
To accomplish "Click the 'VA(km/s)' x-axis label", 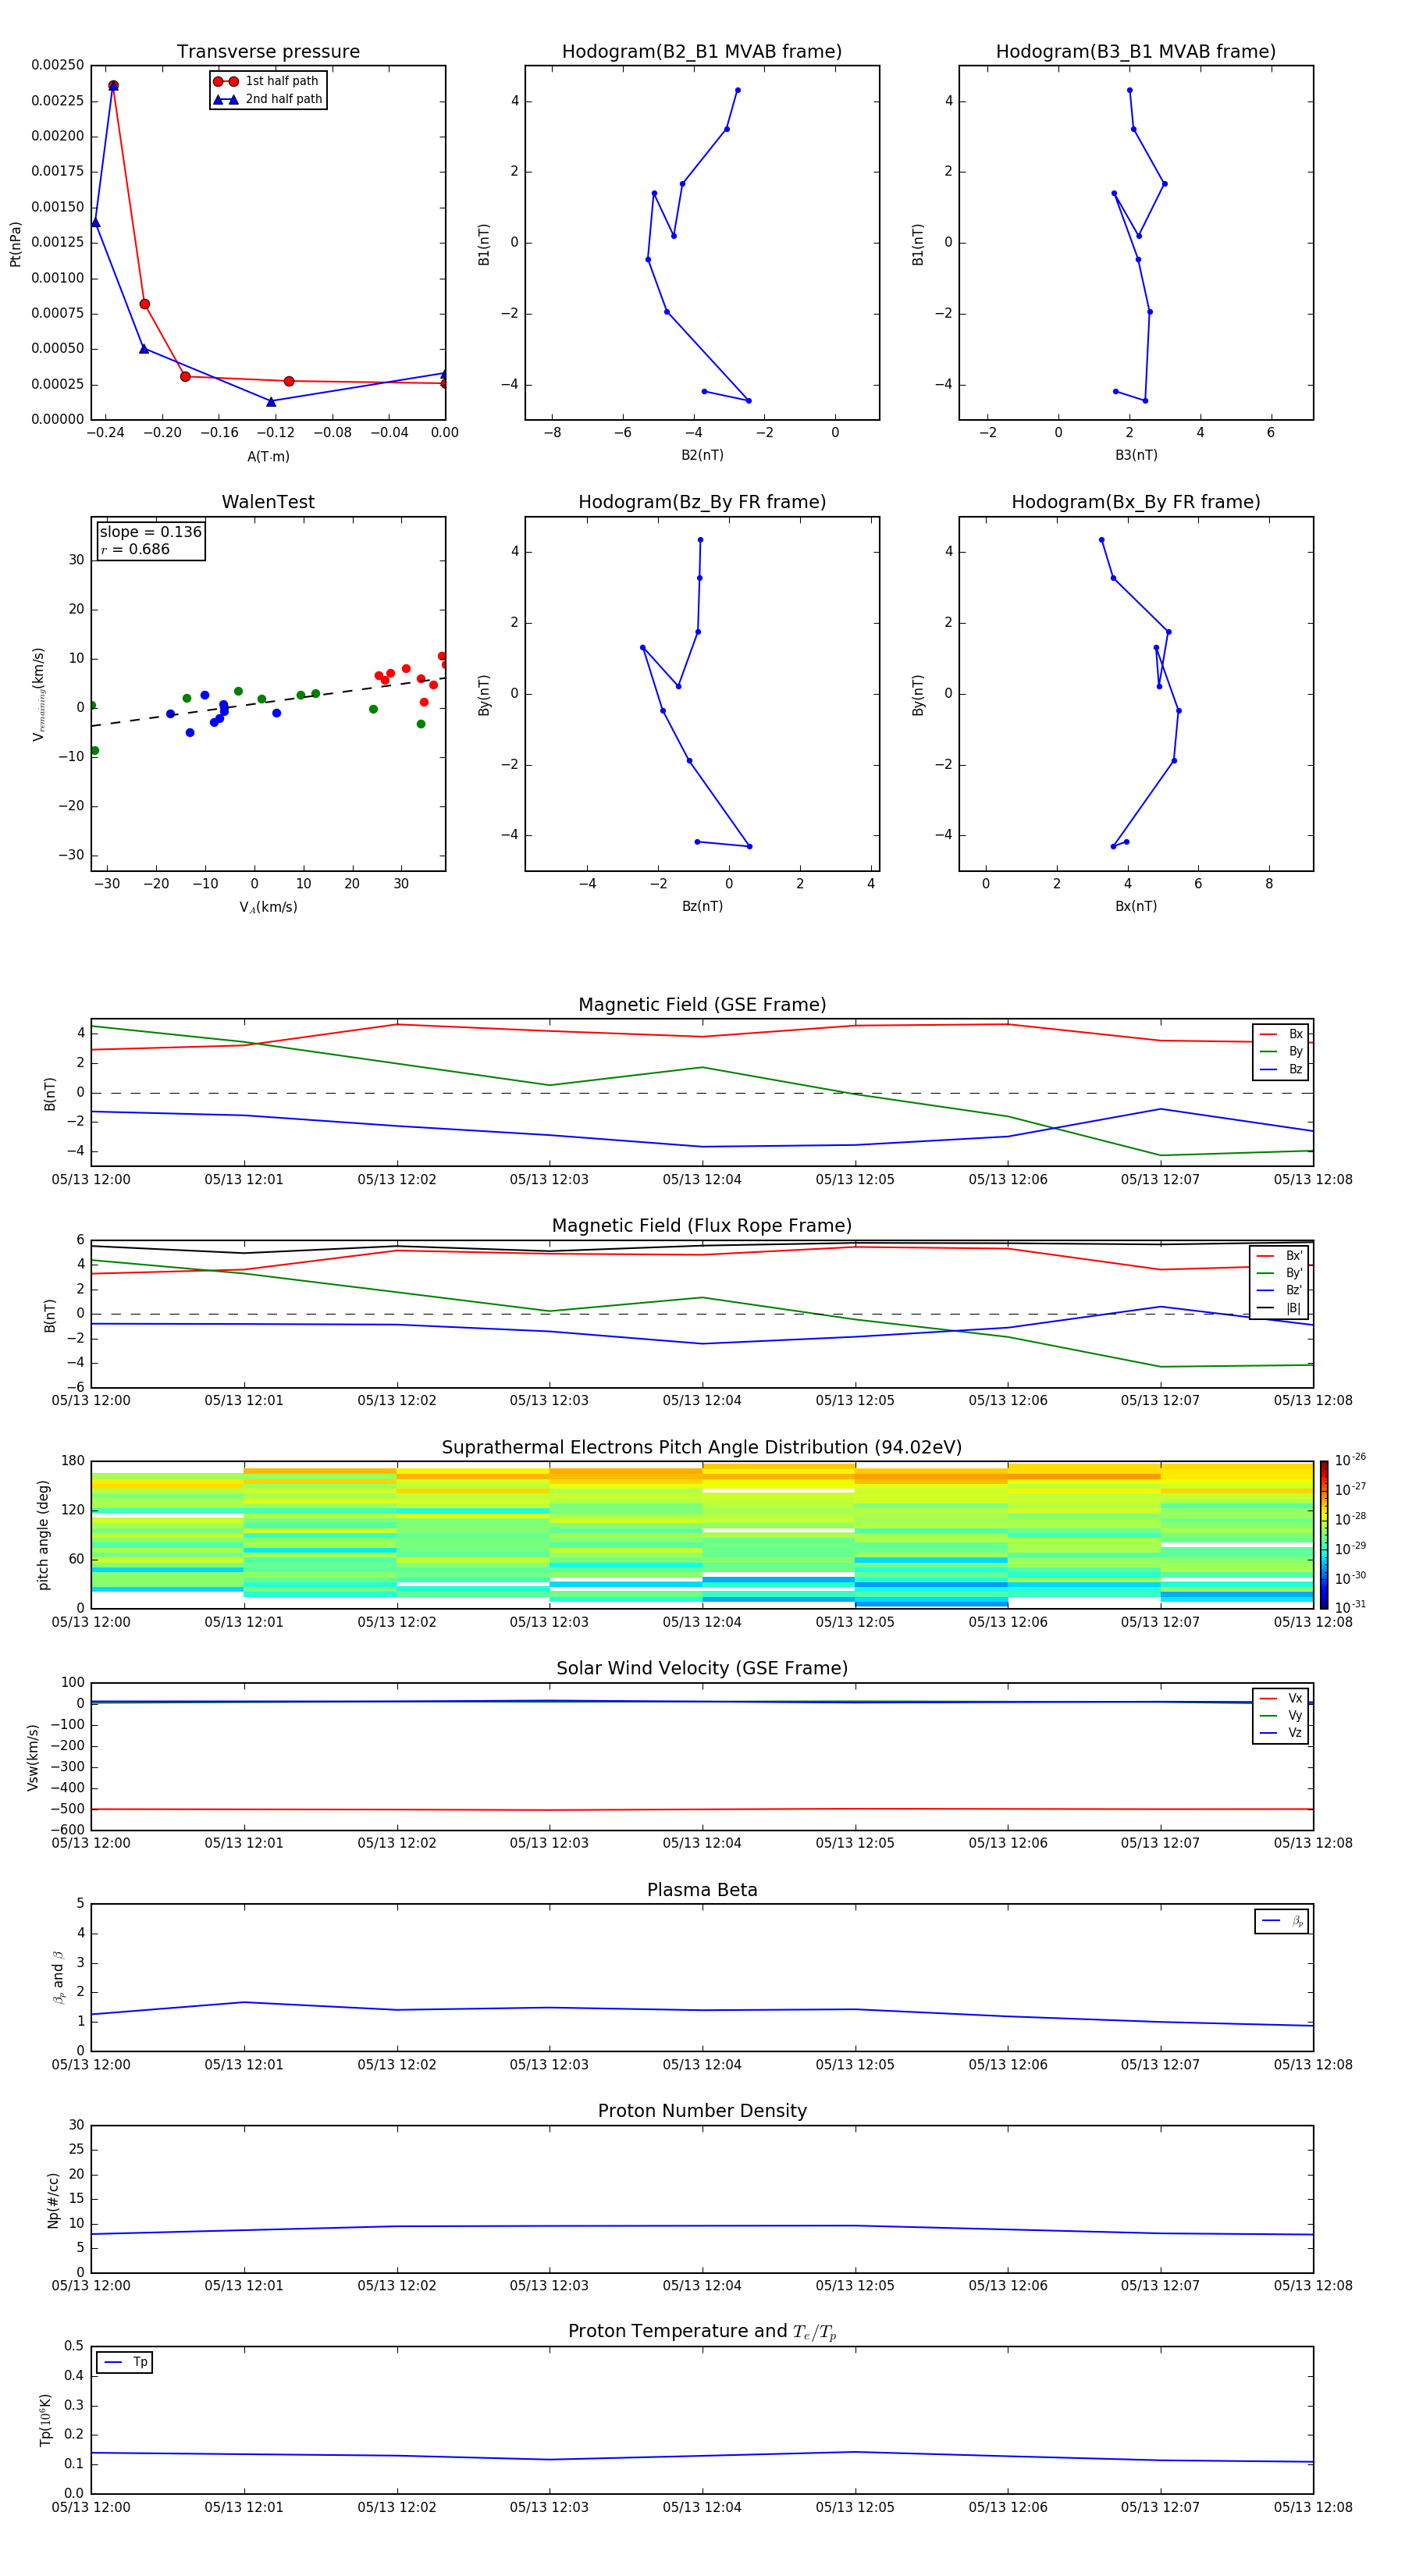I will coord(268,907).
